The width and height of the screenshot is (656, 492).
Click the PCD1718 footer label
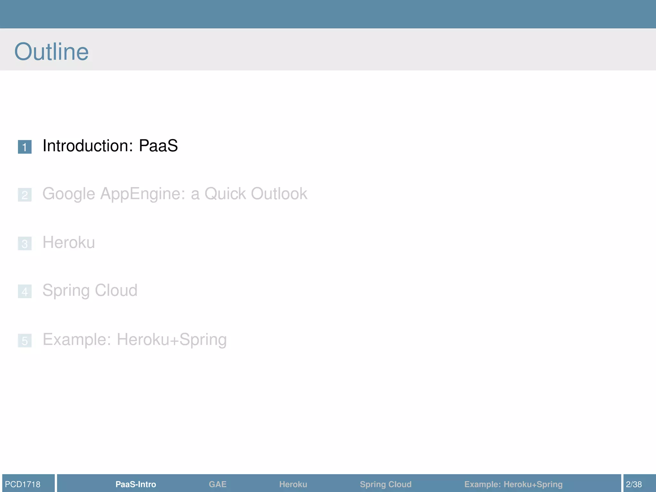23,484
